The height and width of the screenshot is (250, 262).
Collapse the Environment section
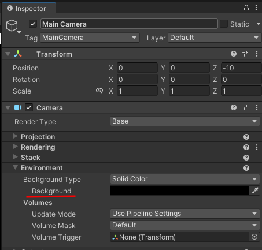[x=16, y=167]
